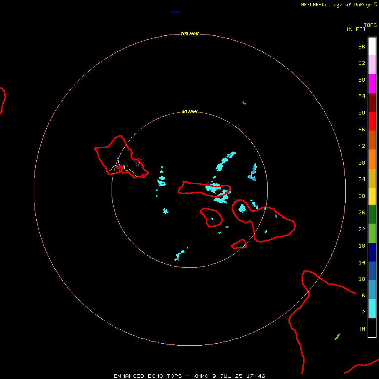Screen dimensions: 379x379
Task: Click the dark green swatch between the 26 and 30 labels
Action: [x=372, y=214]
